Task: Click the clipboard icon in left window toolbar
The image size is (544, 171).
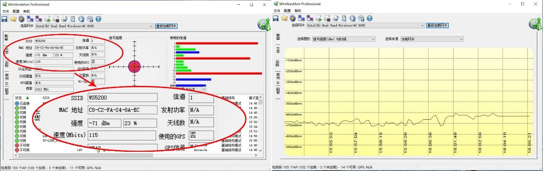Action: point(73,19)
